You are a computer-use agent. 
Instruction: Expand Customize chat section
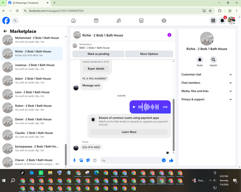(x=207, y=75)
